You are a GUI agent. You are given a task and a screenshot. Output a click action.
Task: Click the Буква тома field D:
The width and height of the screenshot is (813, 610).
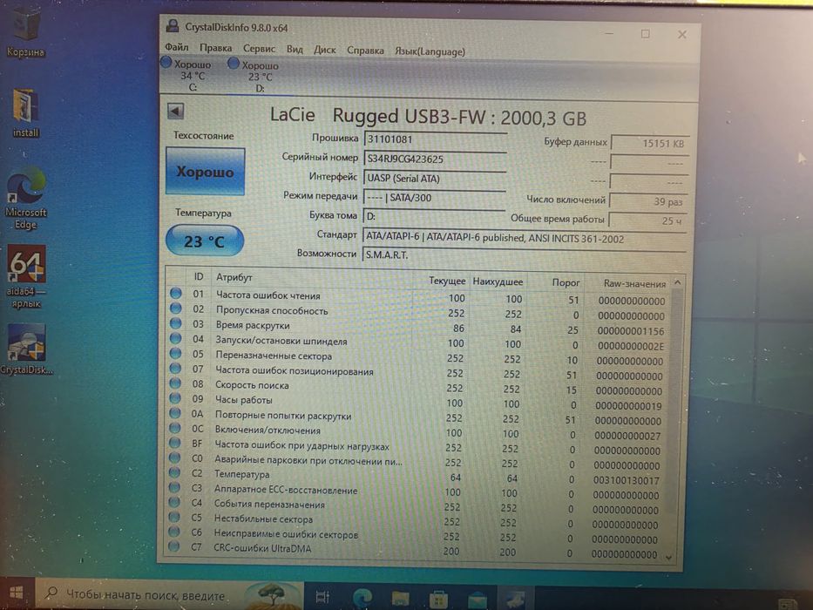pos(433,216)
